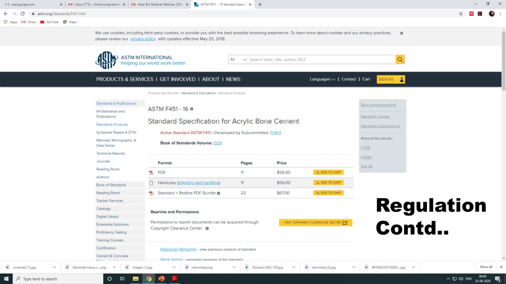This screenshot has width=506, height=284.
Task: Open options for images (1).jpg download
Action: [174, 267]
